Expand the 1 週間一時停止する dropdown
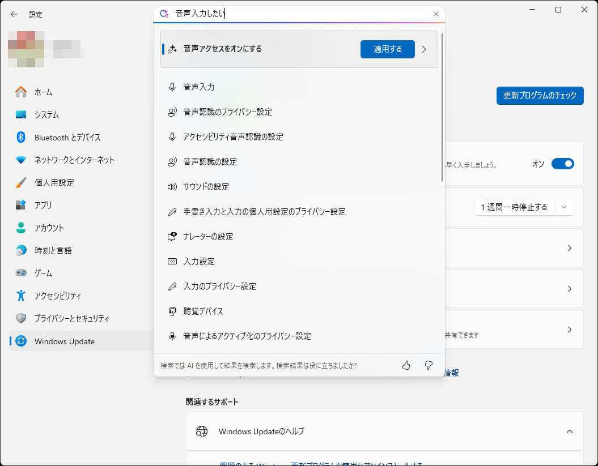The image size is (598, 466). click(564, 207)
